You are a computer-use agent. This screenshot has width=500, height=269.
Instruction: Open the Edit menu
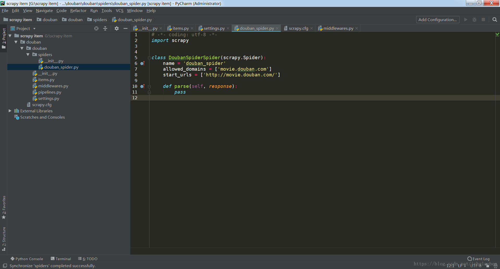[x=16, y=11]
